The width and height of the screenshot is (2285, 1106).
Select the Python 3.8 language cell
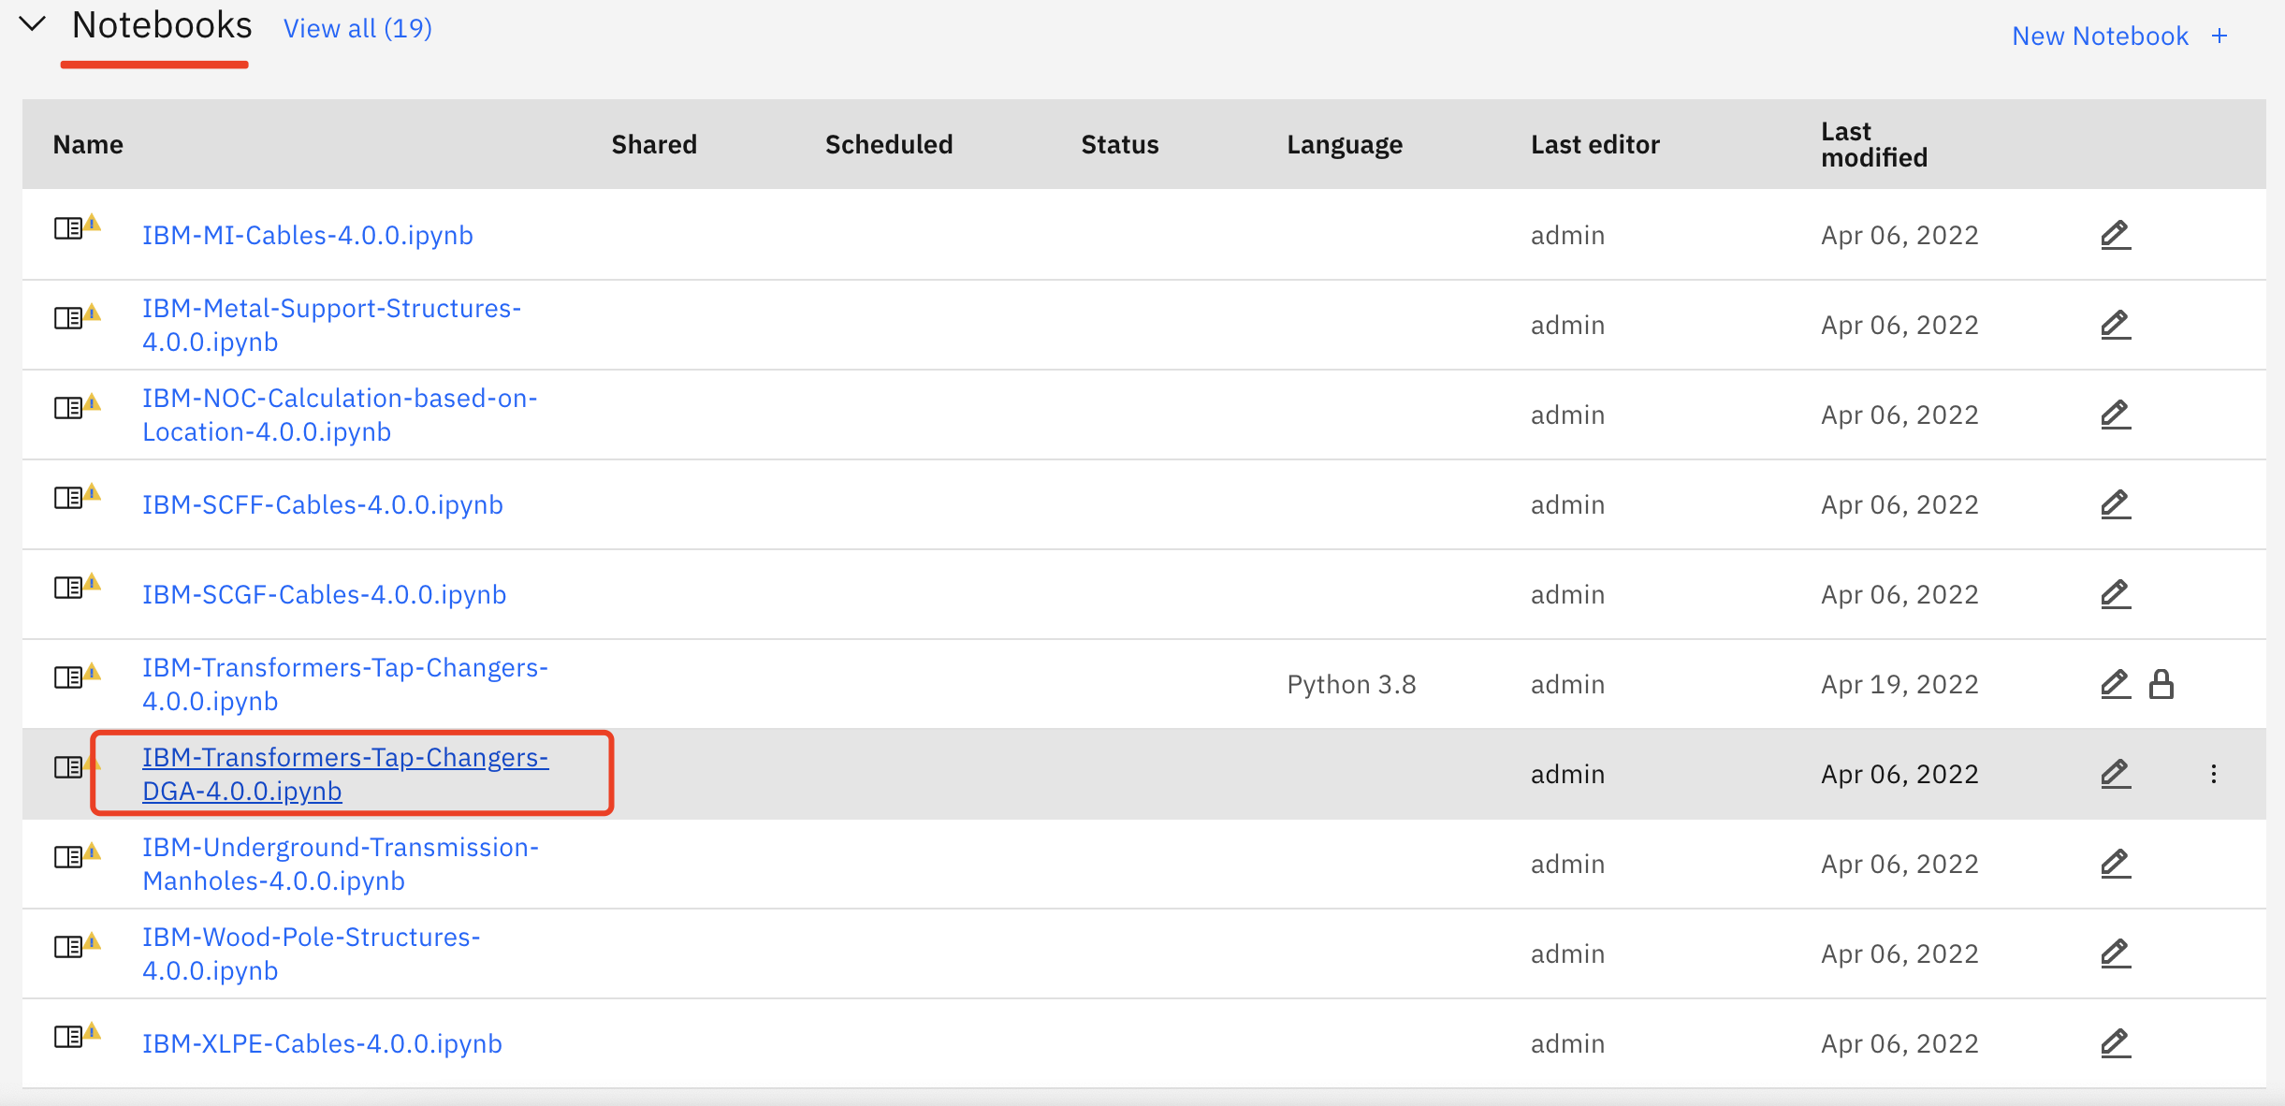click(x=1351, y=684)
